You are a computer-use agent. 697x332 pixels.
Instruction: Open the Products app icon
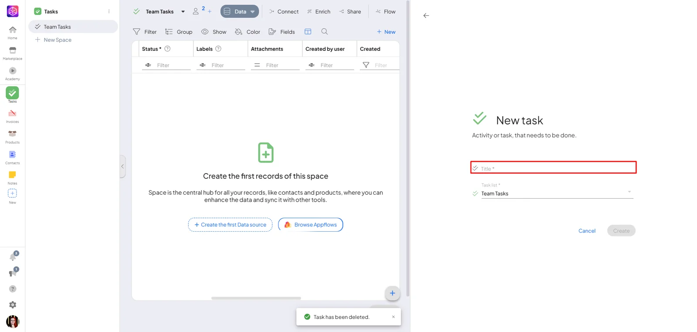coord(12,136)
